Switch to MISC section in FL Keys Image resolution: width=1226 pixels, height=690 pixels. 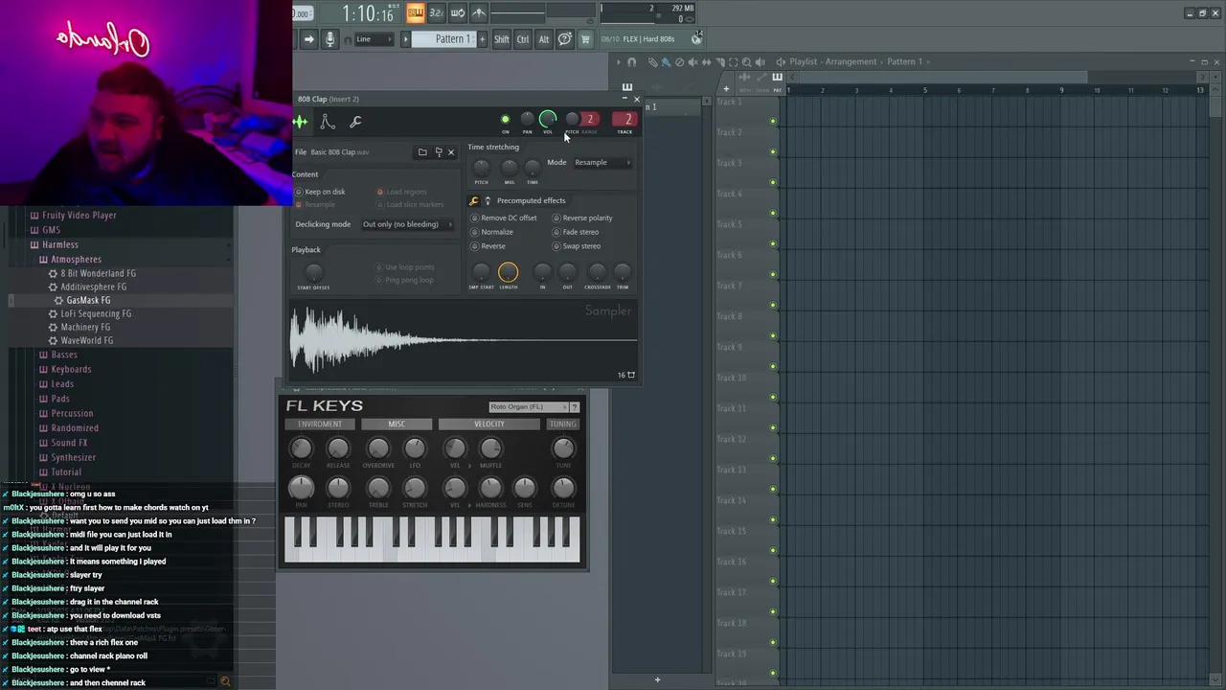click(x=396, y=424)
